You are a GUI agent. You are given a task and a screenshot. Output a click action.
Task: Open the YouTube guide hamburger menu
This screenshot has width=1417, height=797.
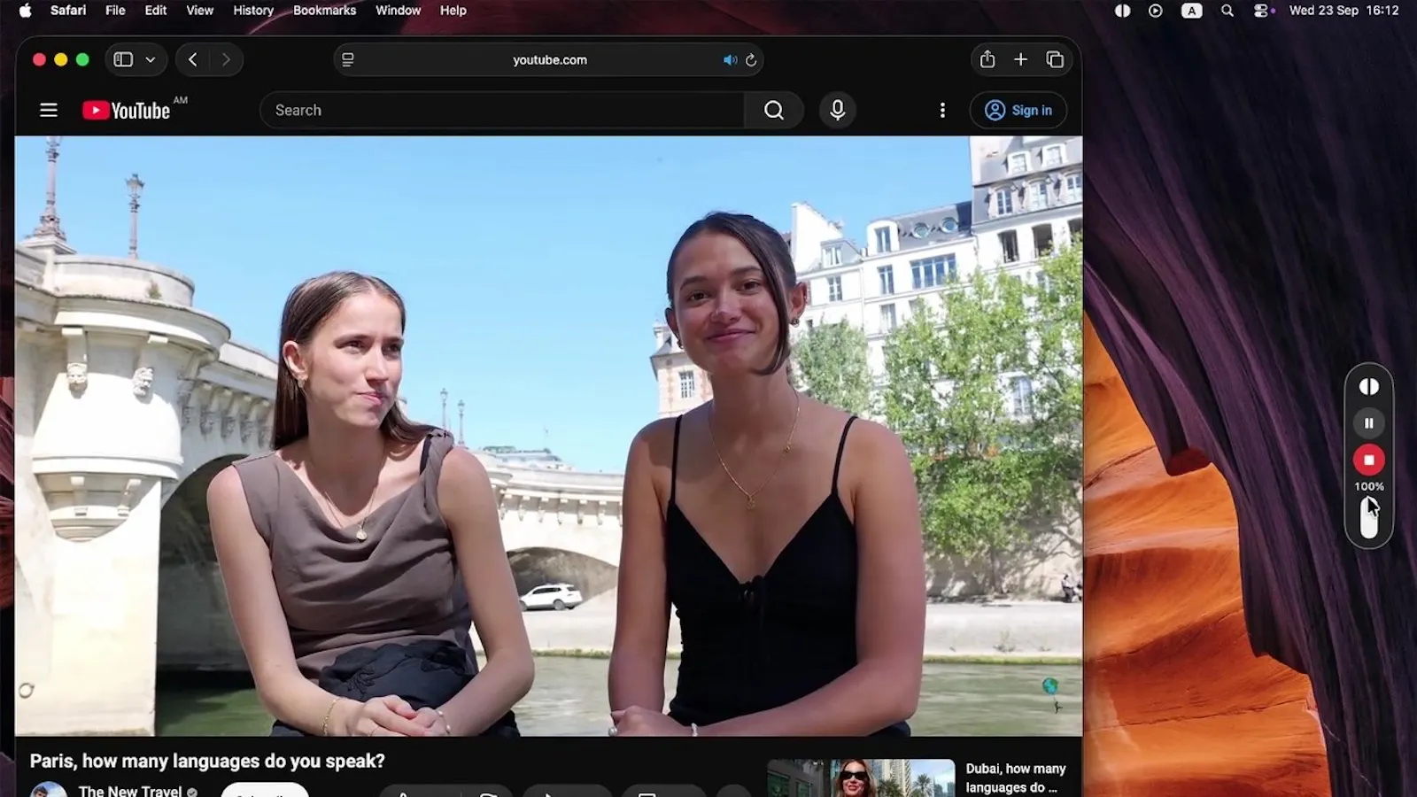pos(49,110)
